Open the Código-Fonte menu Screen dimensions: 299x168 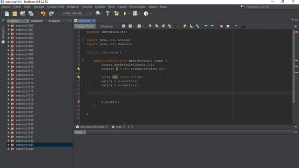pos(56,7)
